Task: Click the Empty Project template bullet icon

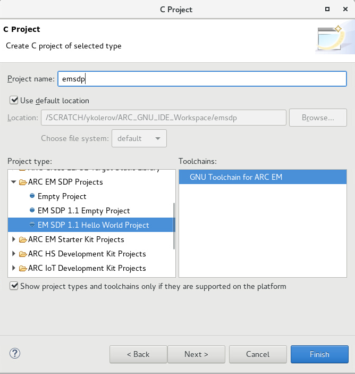Action: [32, 196]
